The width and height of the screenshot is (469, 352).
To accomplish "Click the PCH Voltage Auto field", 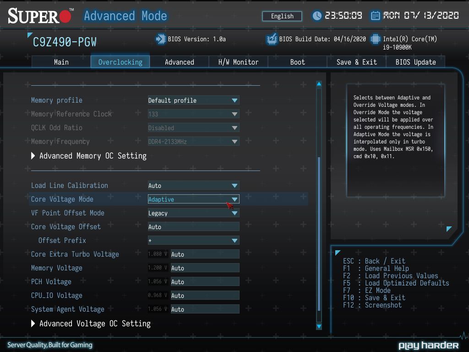I will pos(205,282).
